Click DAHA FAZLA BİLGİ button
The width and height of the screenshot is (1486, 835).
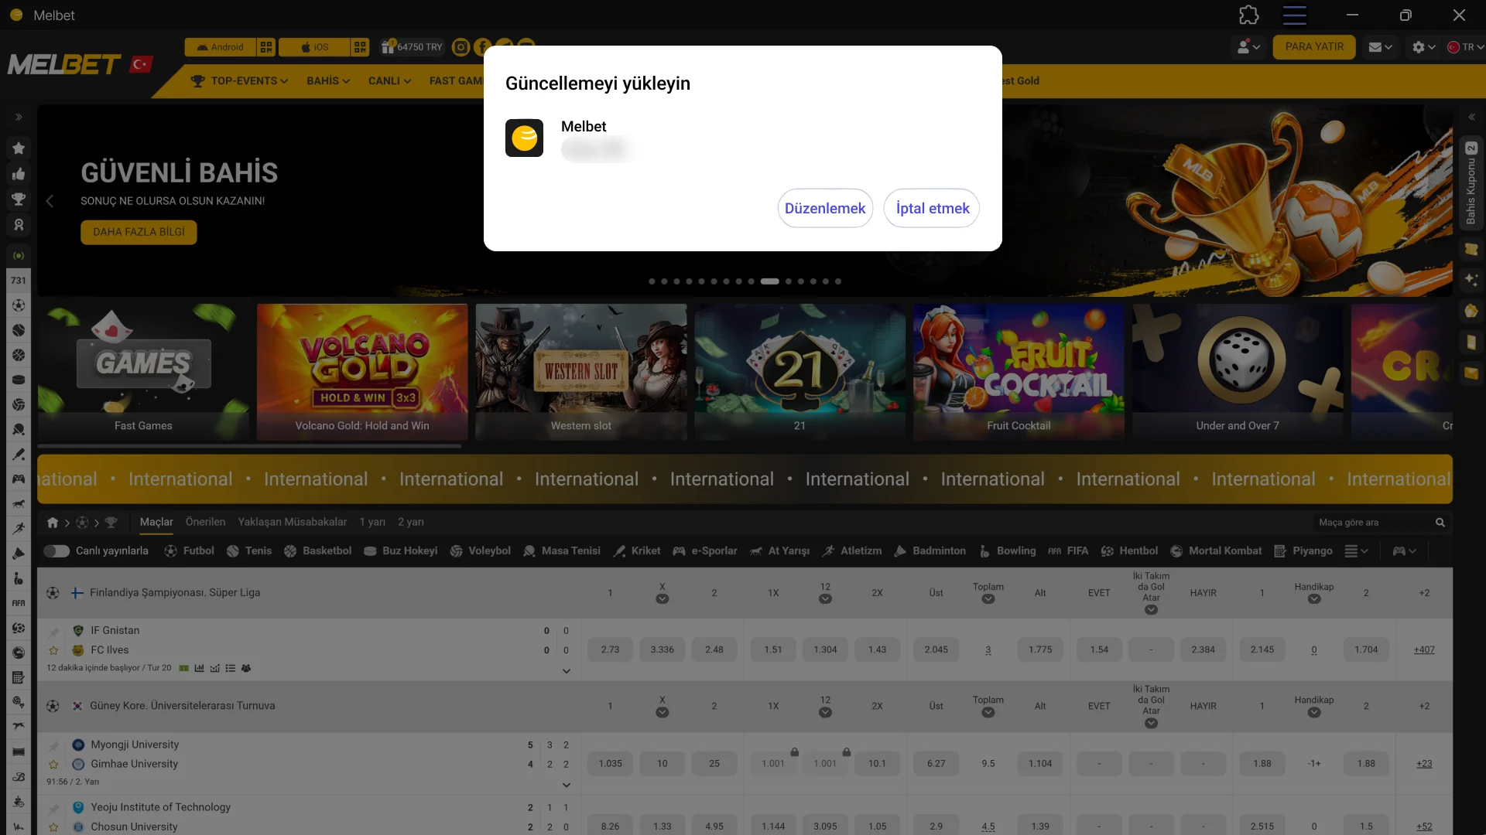pos(139,232)
